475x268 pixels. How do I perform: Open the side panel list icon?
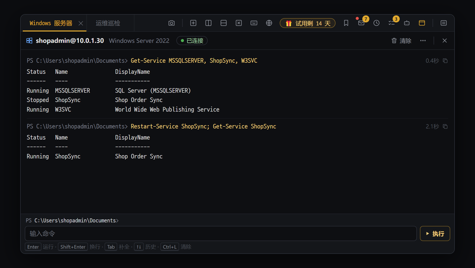click(x=444, y=23)
